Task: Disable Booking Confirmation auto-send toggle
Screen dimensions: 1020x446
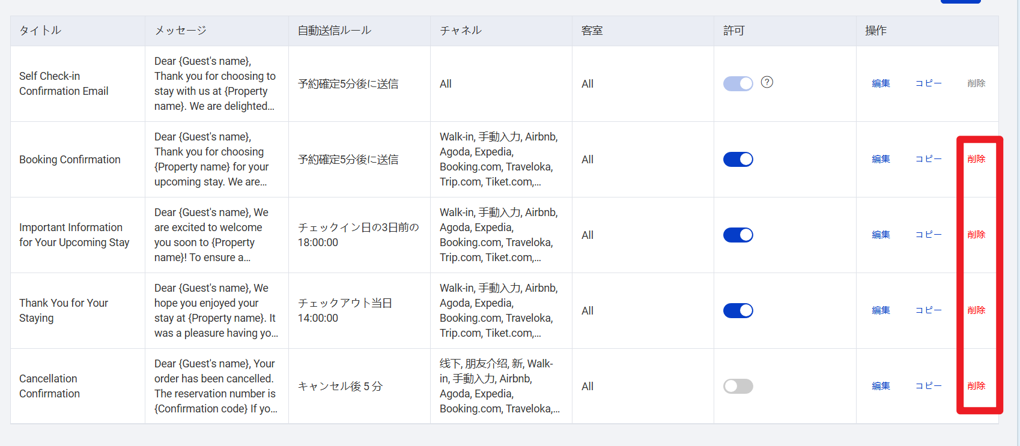Action: point(738,159)
